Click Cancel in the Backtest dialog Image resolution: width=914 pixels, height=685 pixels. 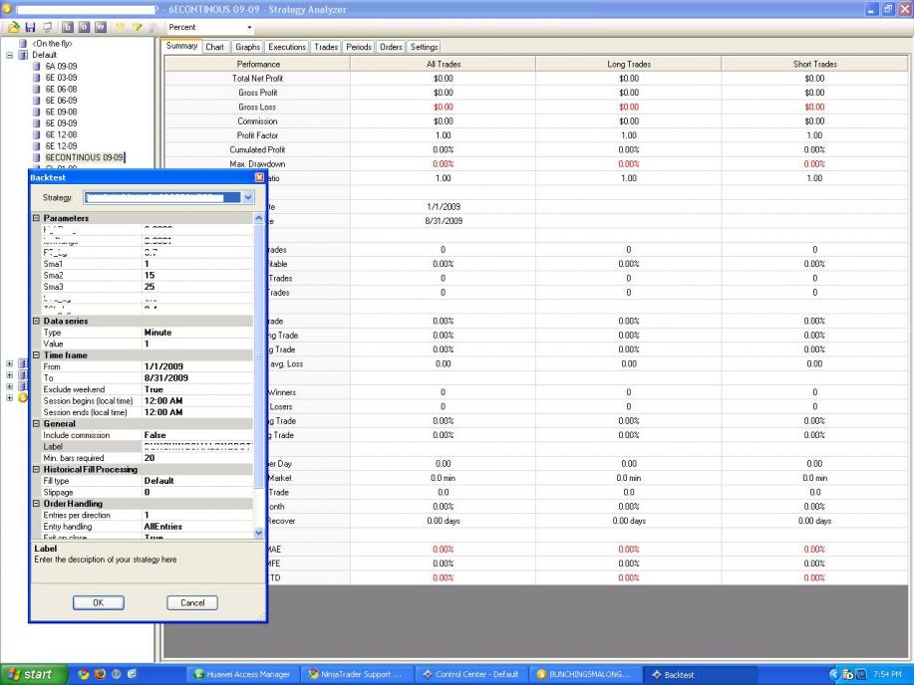pyautogui.click(x=192, y=603)
